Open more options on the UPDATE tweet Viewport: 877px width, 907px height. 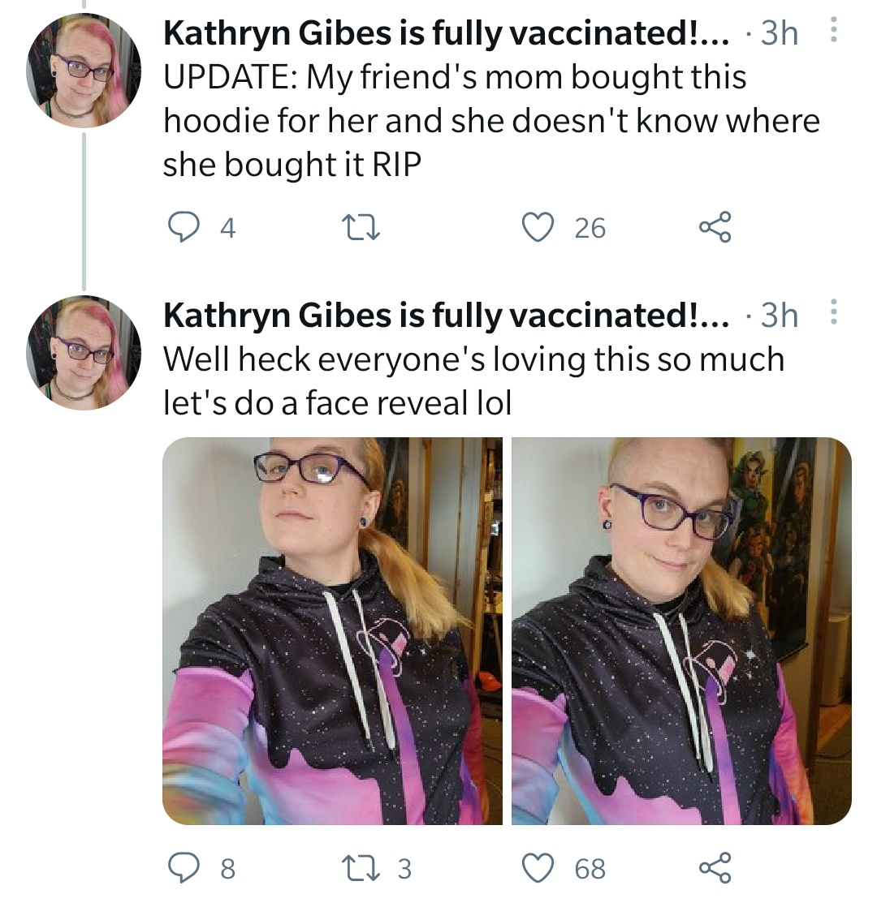point(833,29)
